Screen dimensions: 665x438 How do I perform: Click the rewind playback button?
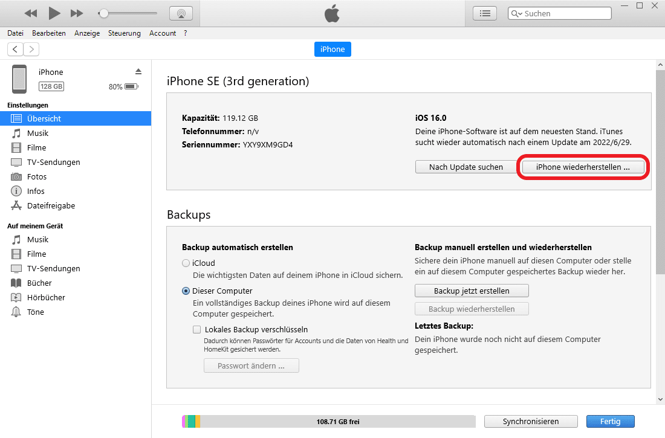click(31, 13)
